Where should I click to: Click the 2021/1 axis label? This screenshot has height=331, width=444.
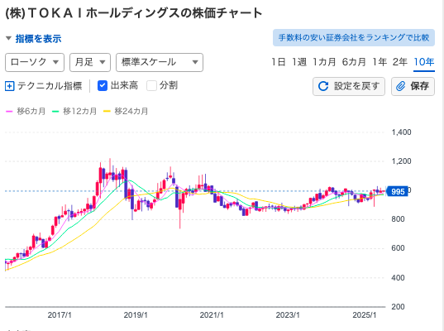click(x=212, y=315)
